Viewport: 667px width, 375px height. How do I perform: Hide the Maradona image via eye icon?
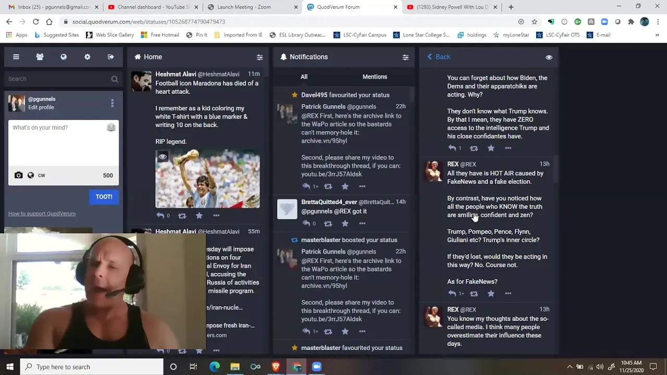163,157
